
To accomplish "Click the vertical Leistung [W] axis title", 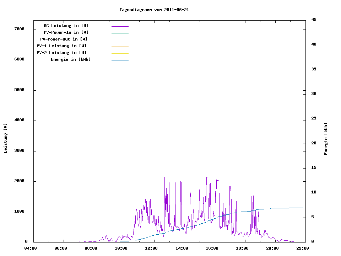I will click(x=5, y=138).
